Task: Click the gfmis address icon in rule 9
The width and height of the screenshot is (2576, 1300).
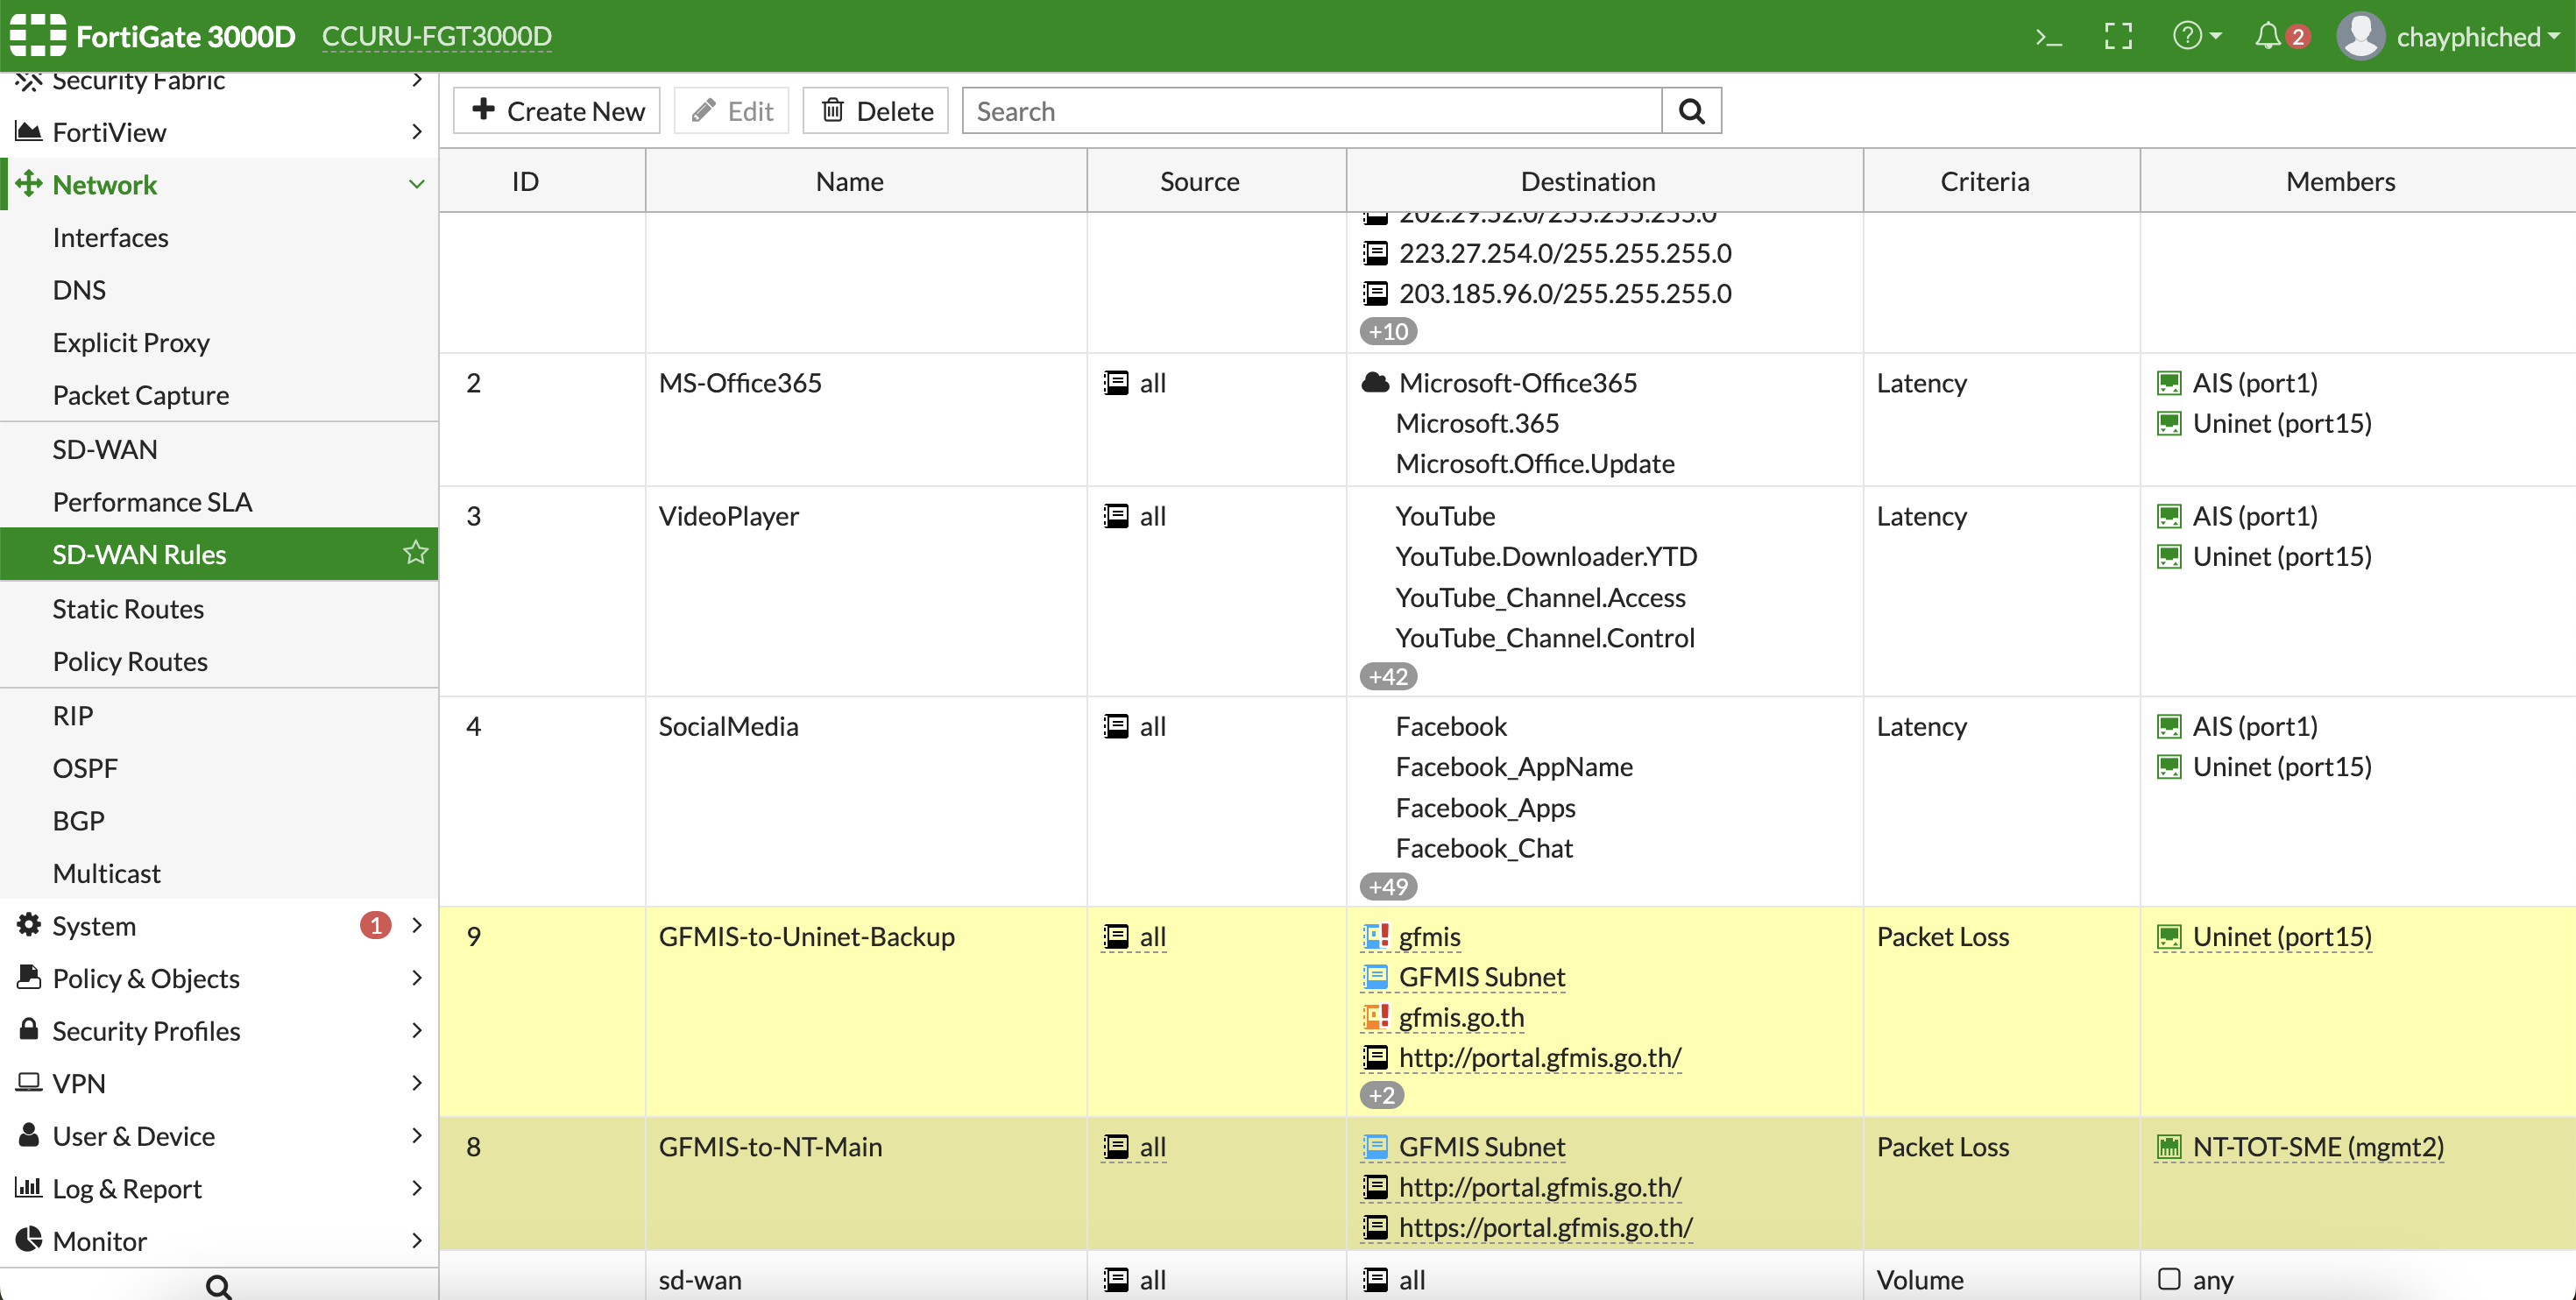Action: [x=1376, y=936]
